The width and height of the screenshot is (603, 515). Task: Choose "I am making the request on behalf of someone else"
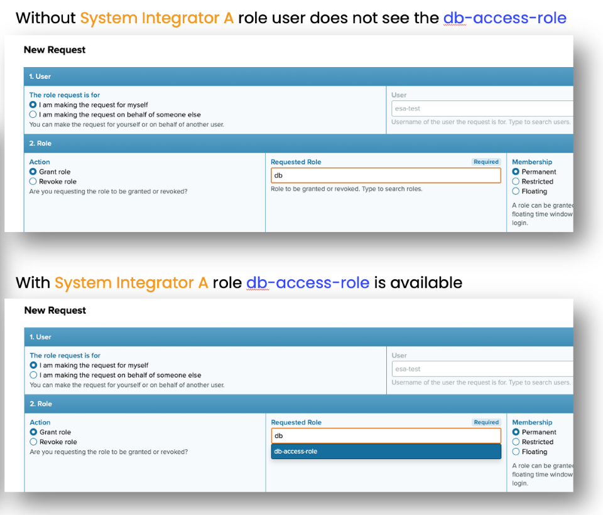coord(31,115)
